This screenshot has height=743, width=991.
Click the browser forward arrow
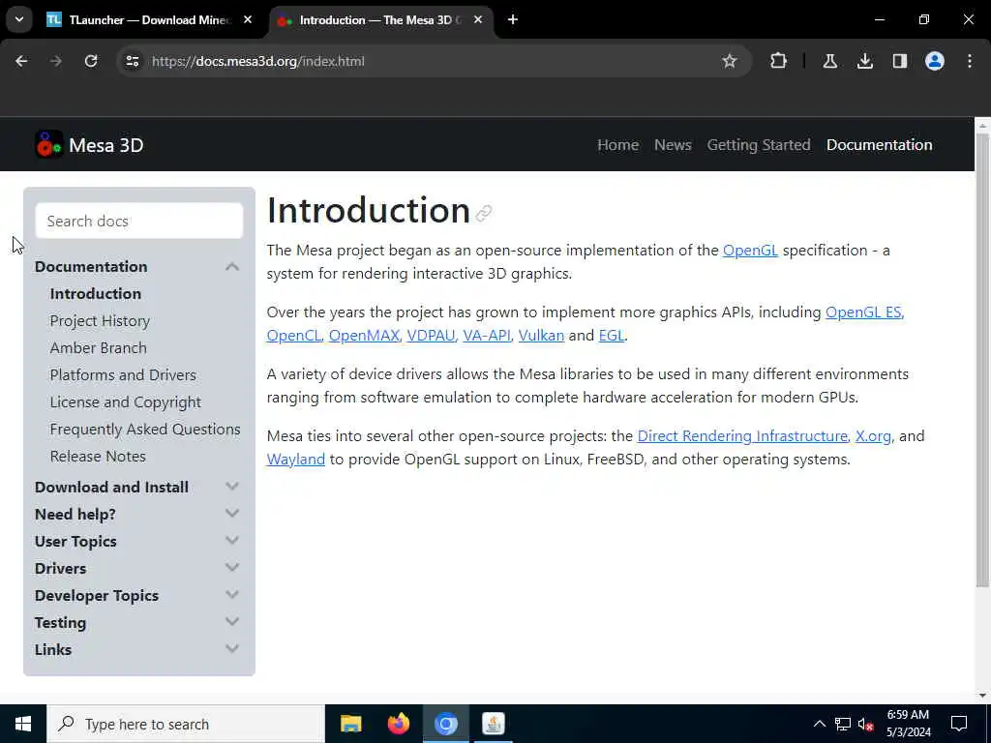(x=56, y=61)
